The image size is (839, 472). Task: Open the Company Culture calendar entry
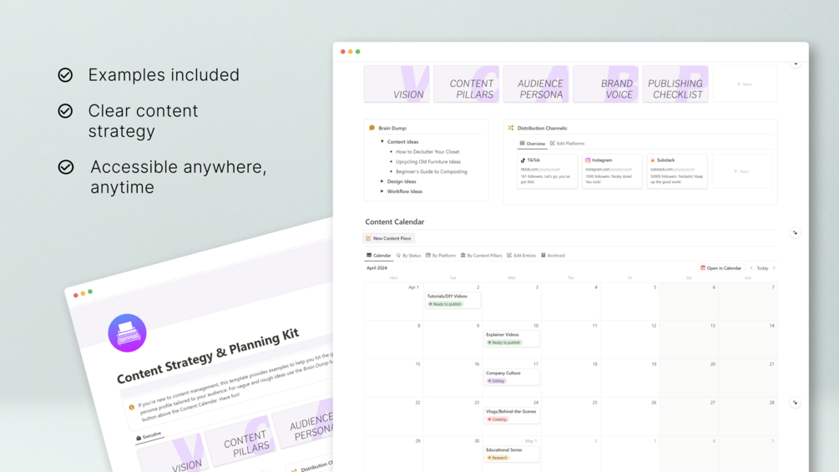coord(512,377)
